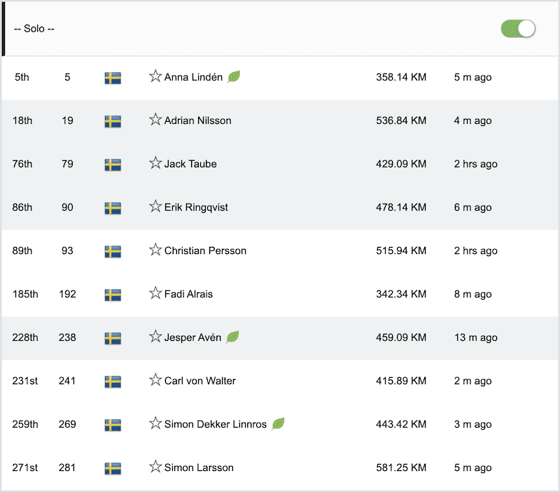Viewport: 560px width, 492px height.
Task: Click the leaf badge by Simon Dekker Linnros
Action: 278,423
